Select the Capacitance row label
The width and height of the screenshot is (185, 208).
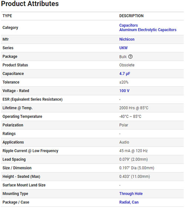13,74
